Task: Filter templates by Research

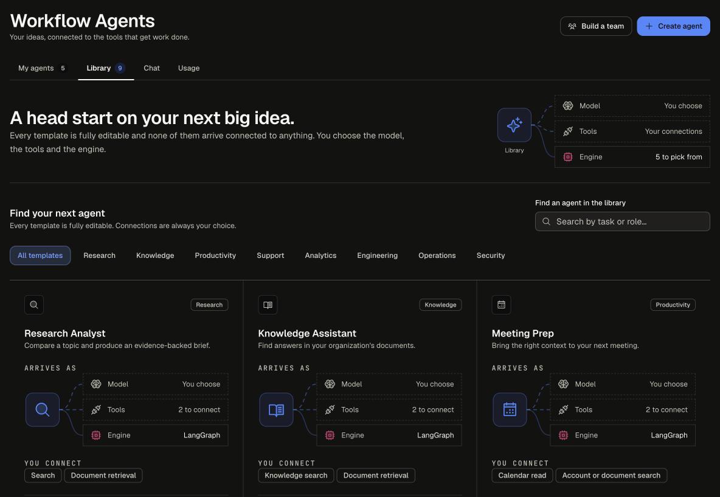Action: pyautogui.click(x=100, y=255)
